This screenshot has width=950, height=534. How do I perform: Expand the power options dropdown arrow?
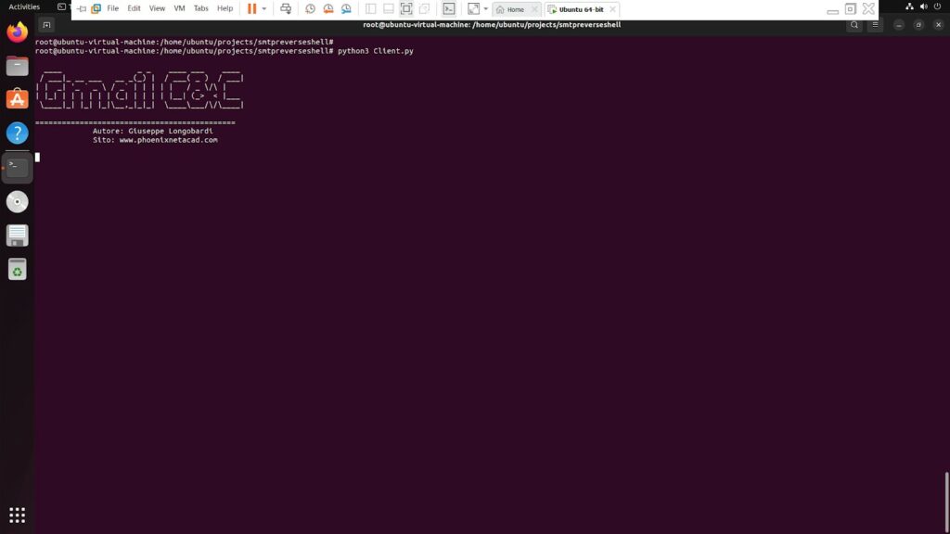coord(264,9)
